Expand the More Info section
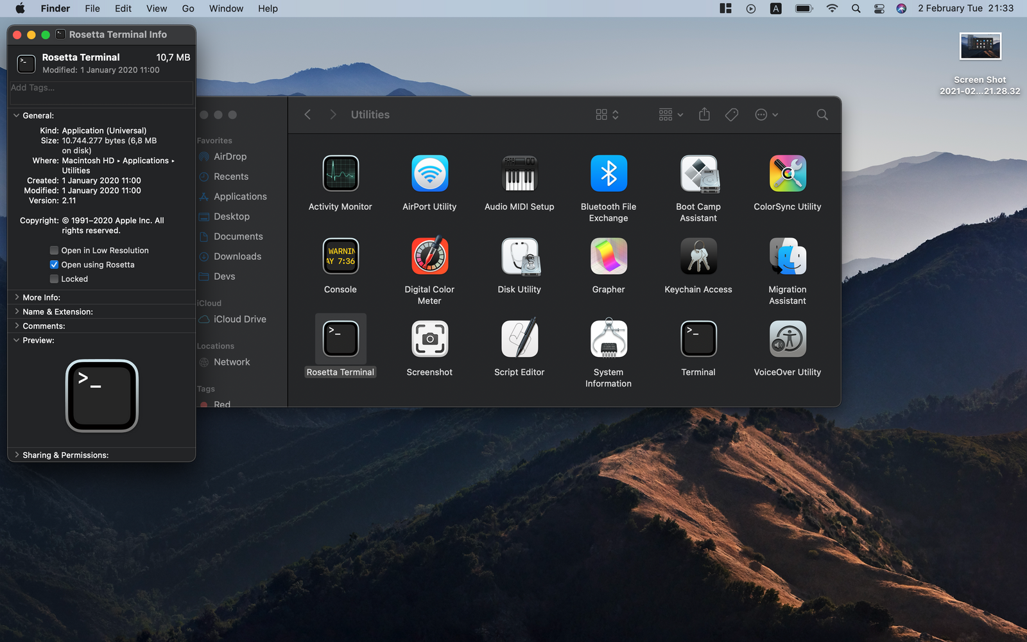Screen dimensions: 1027x642 coord(17,297)
